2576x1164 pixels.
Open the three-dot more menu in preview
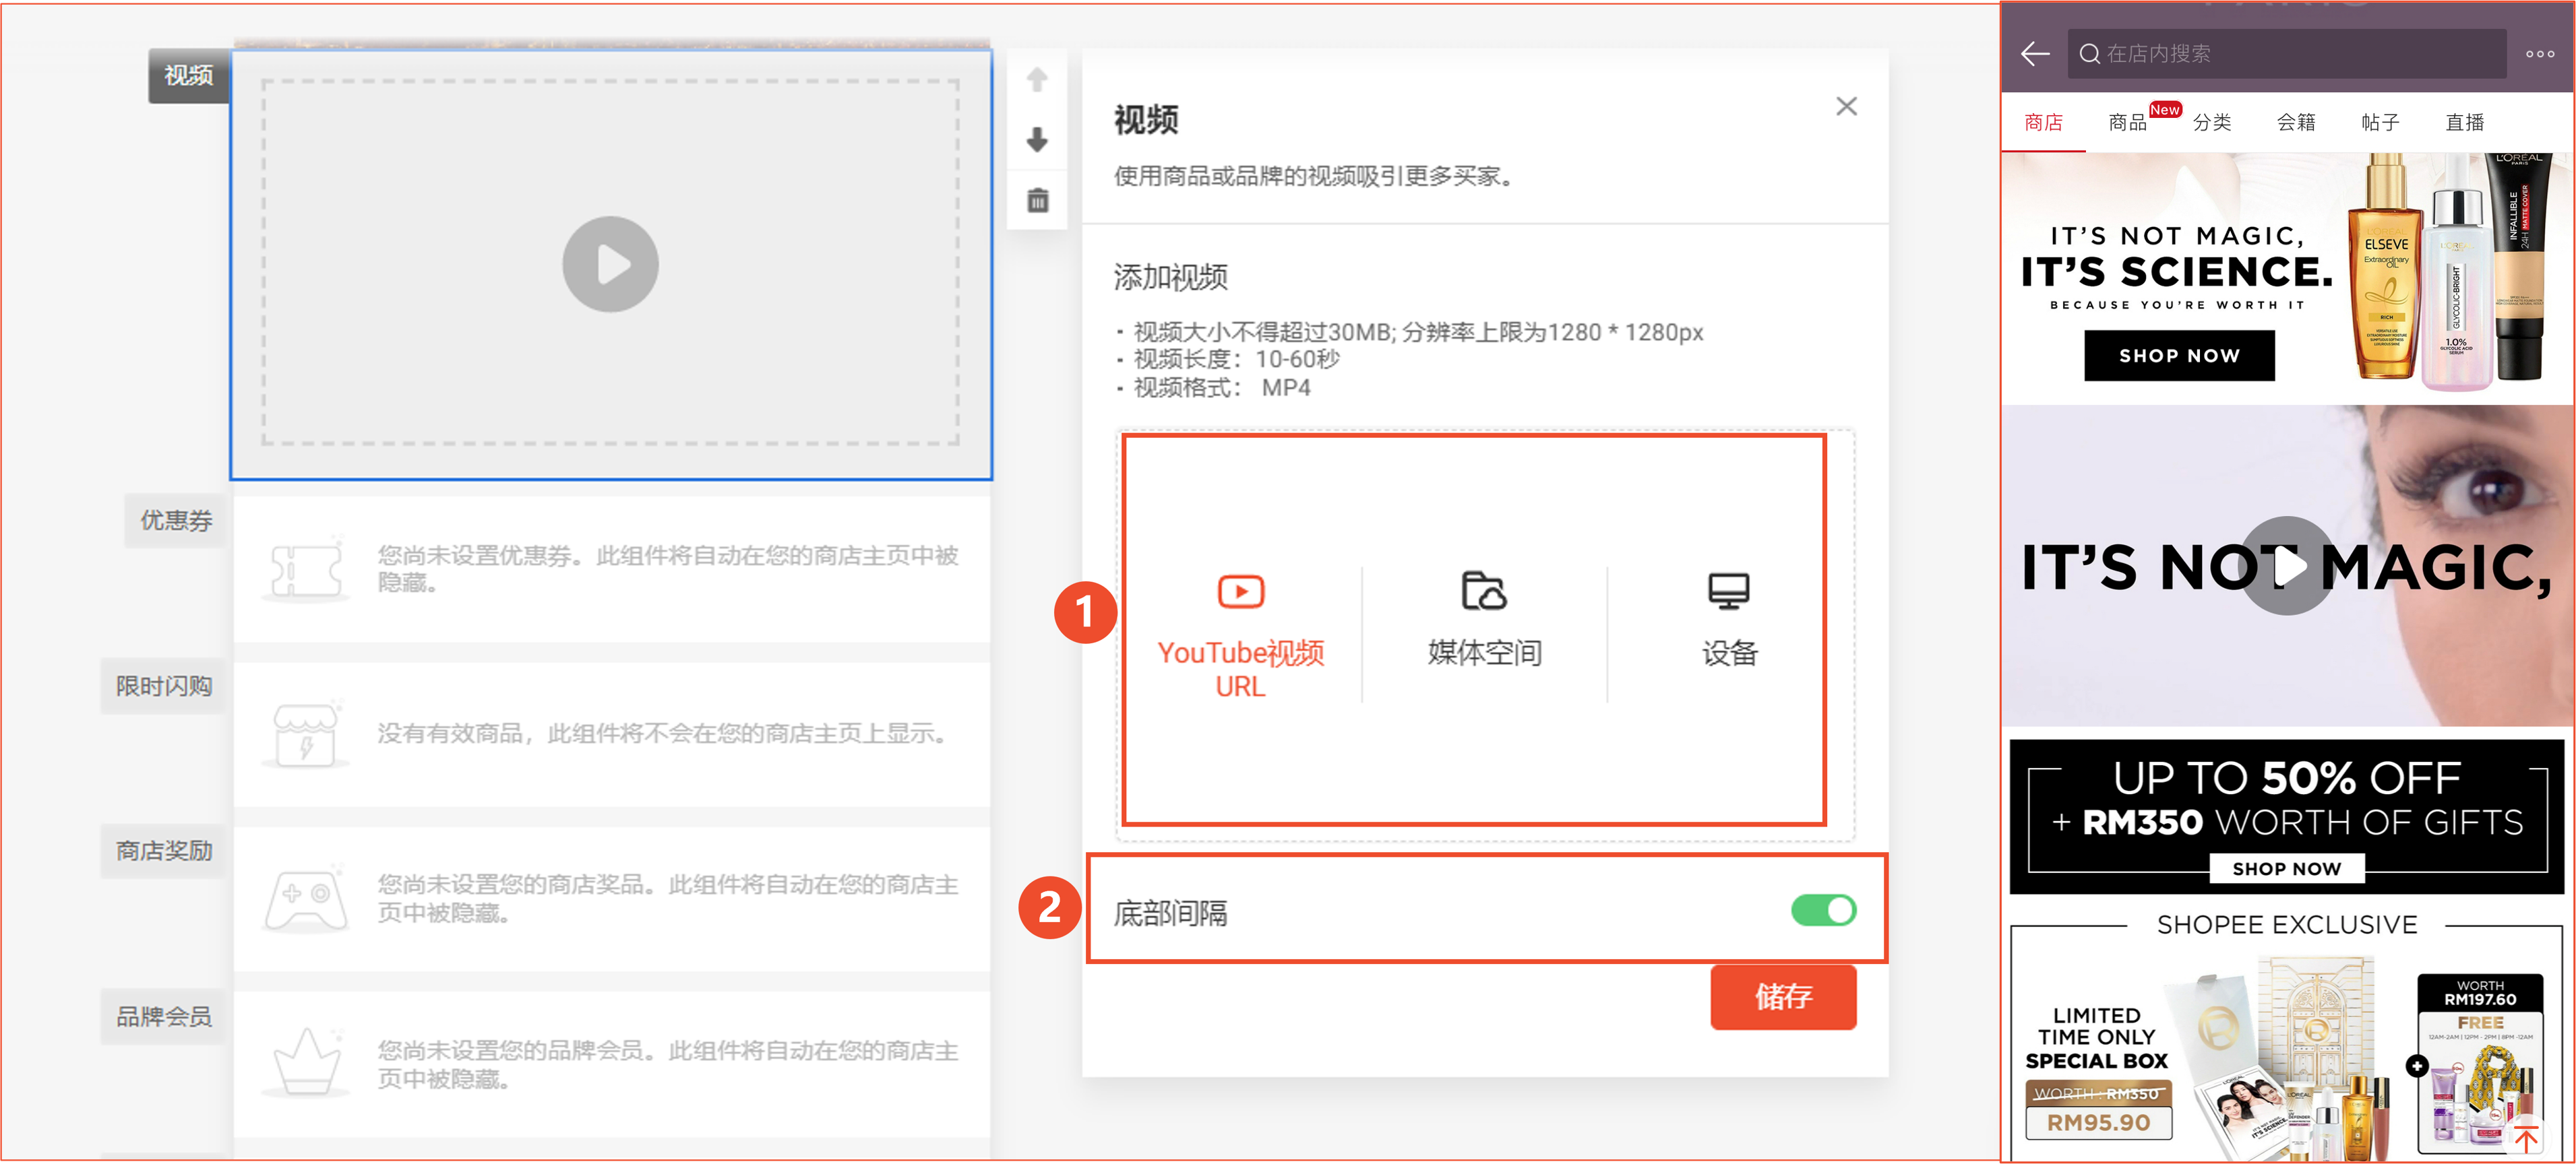(x=2539, y=54)
